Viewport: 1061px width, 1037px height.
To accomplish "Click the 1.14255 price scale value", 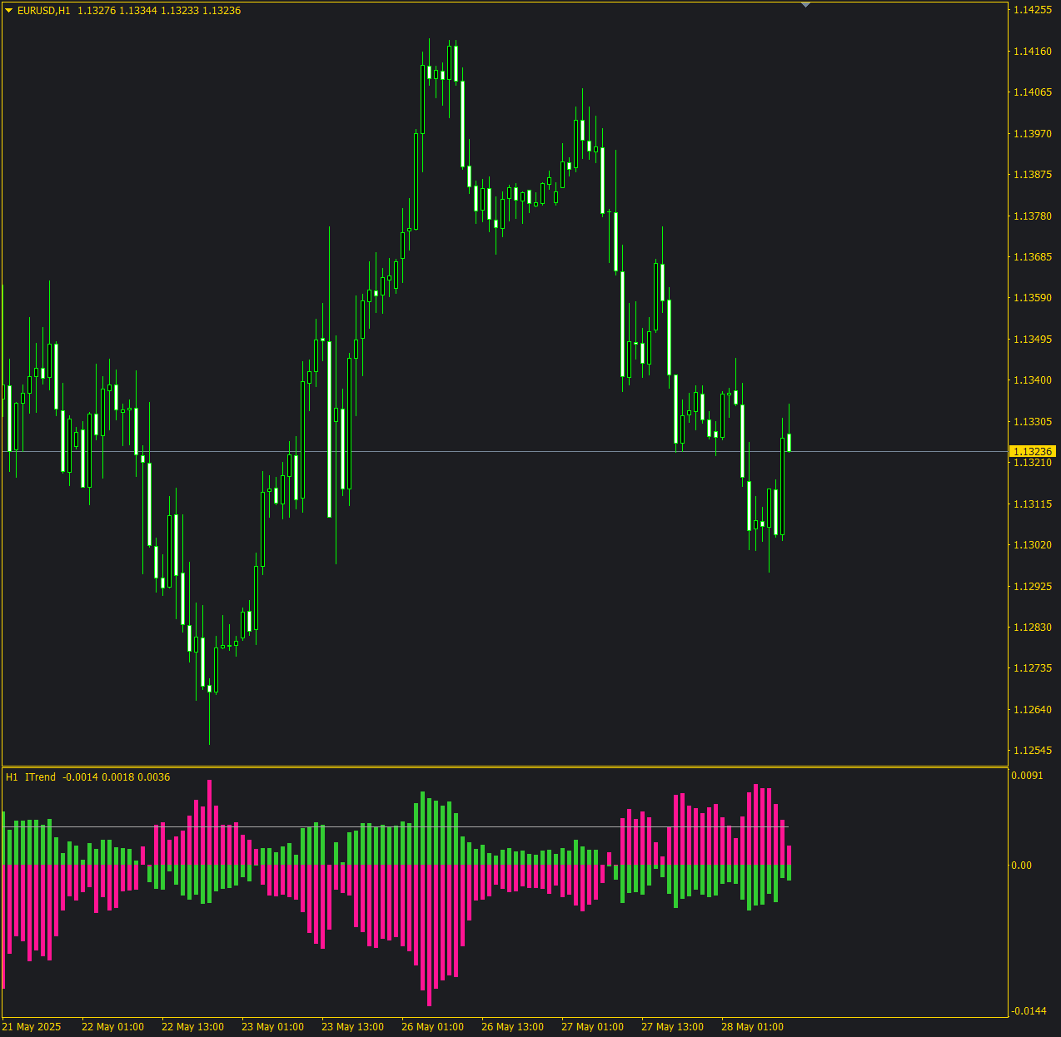I will pos(1032,10).
